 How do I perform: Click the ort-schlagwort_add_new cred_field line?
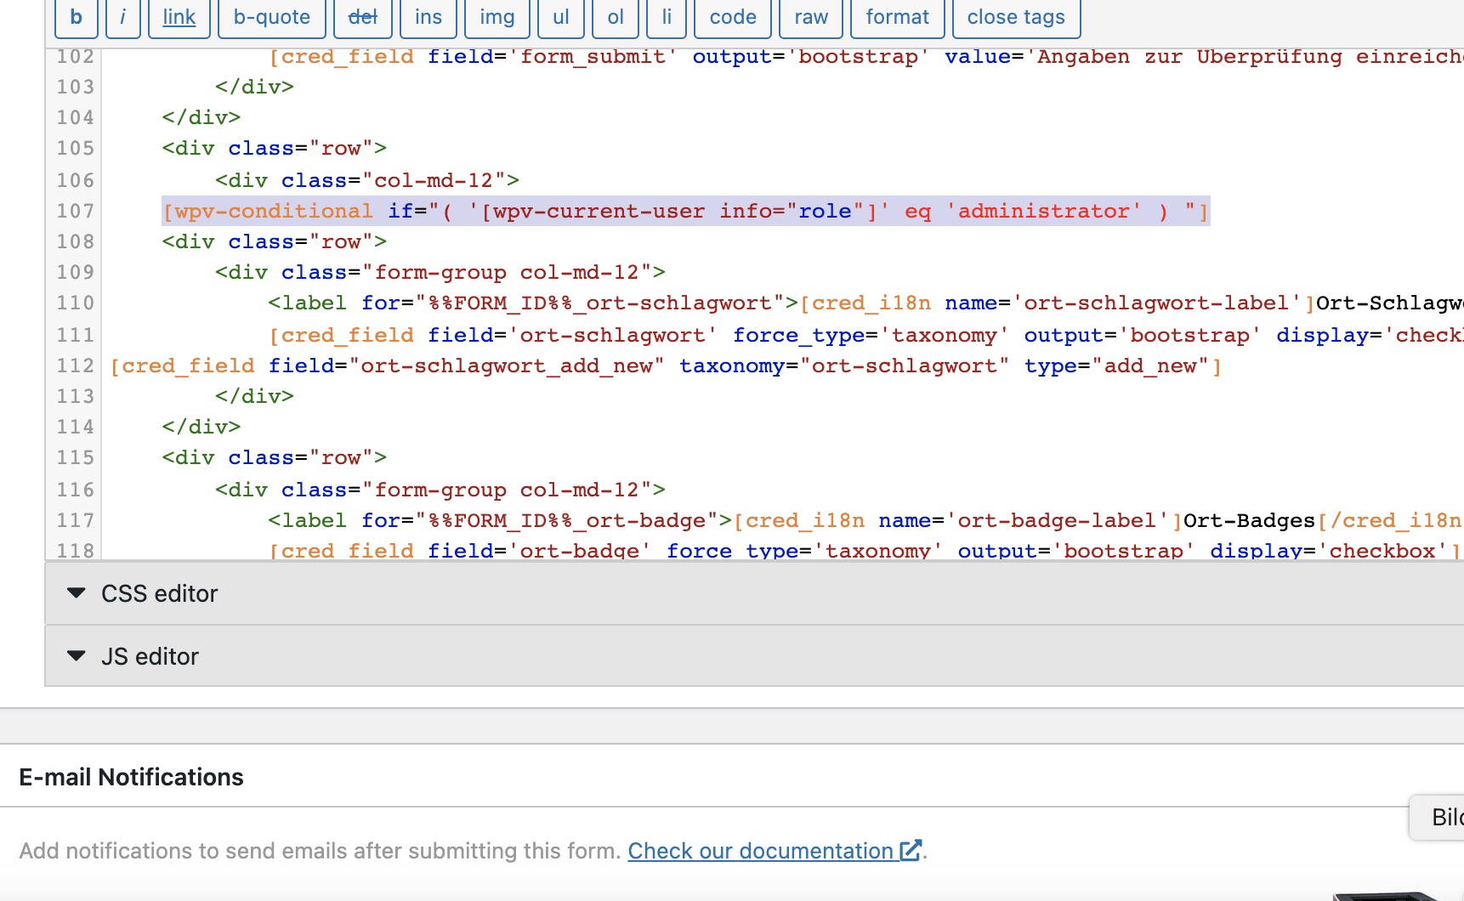(x=666, y=365)
